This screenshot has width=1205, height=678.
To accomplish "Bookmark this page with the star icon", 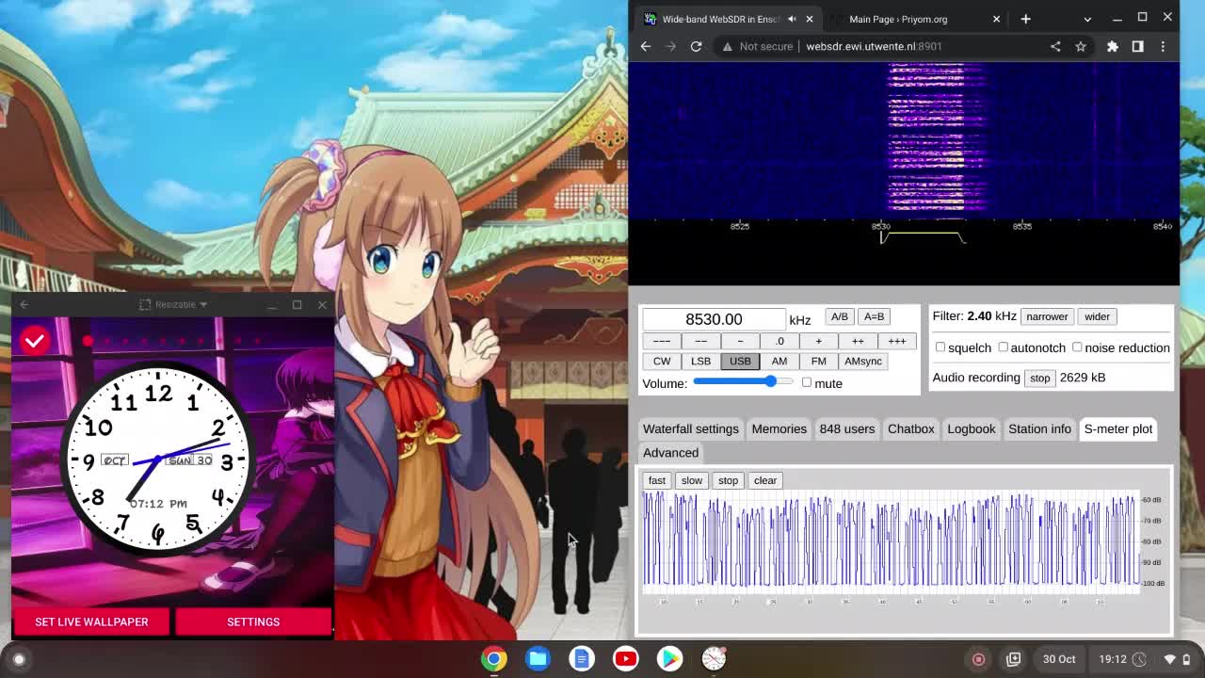I will 1081,46.
